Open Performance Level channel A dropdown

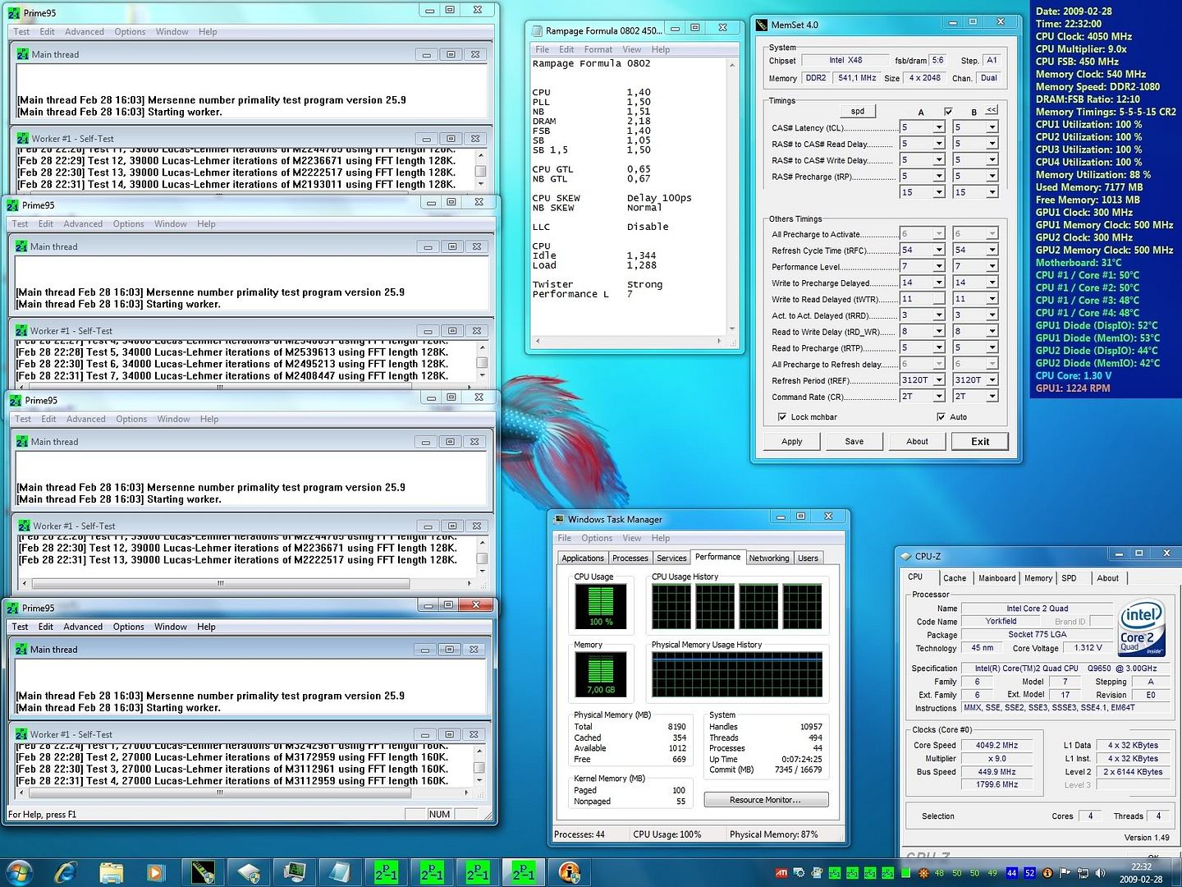pos(939,266)
